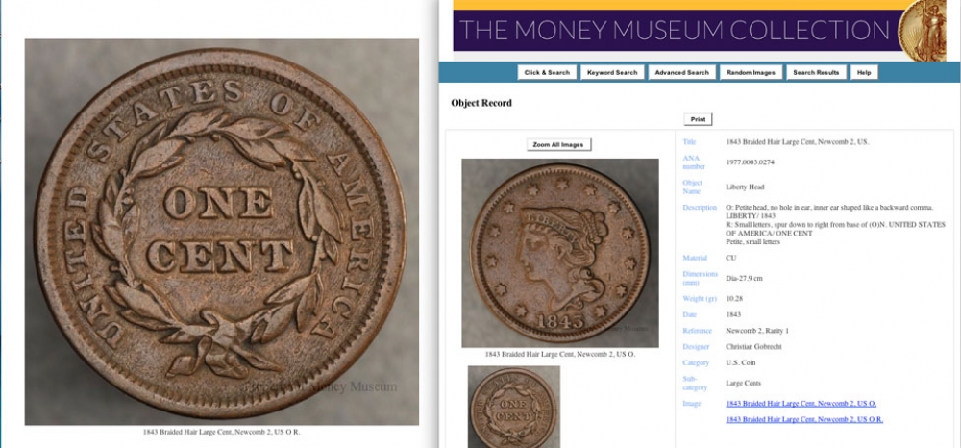Screen dimensions: 961x448
Task: Open the Help page
Action: tap(864, 72)
